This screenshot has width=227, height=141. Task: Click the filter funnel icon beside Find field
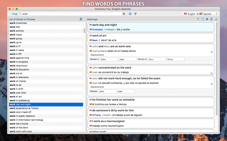click(135, 14)
